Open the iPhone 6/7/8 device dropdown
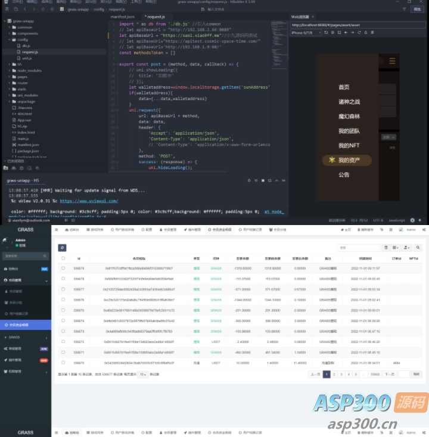Viewport: 429px width, 437px height. click(306, 33)
